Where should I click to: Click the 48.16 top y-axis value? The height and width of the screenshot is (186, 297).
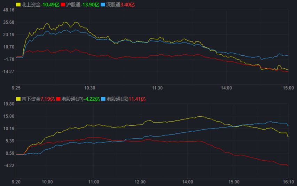click(x=8, y=10)
